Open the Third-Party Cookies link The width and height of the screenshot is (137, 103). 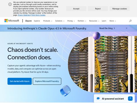point(38,15)
